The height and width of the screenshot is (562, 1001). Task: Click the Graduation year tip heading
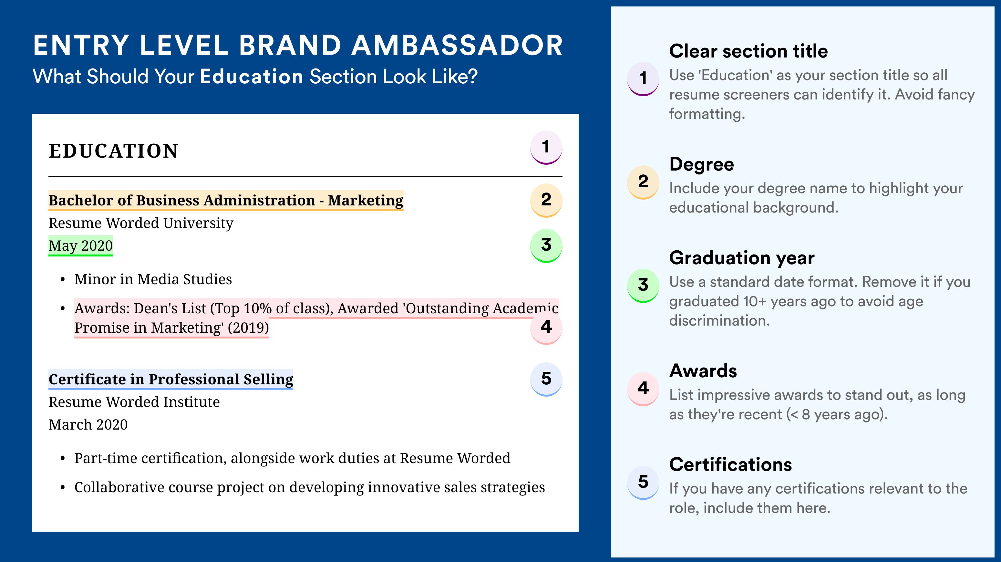pos(741,258)
